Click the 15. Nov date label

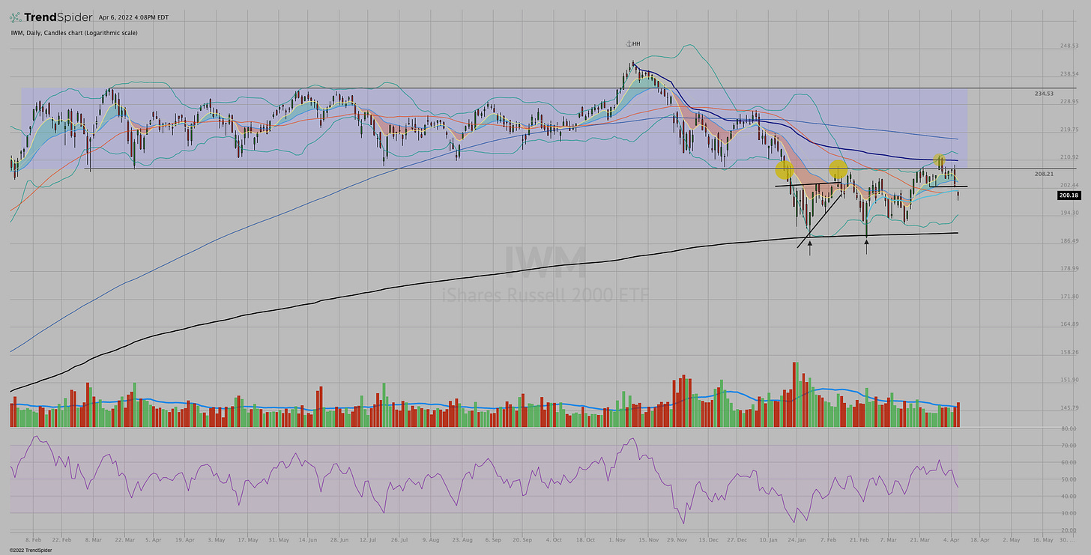[x=649, y=539]
